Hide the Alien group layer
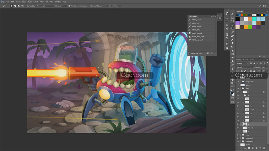The height and width of the screenshot is (151, 269). pyautogui.click(x=238, y=88)
